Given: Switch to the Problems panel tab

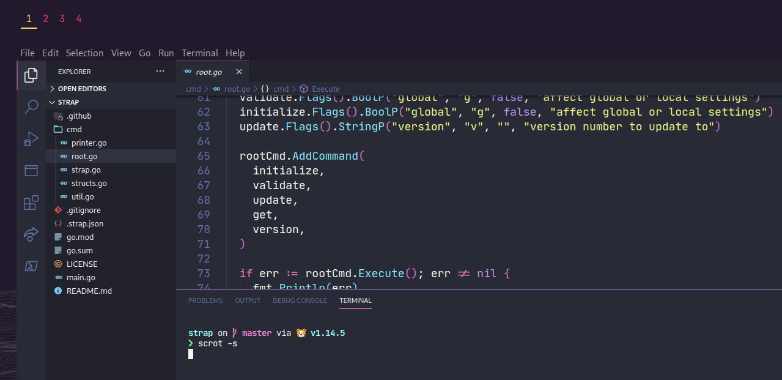Looking at the screenshot, I should [205, 300].
